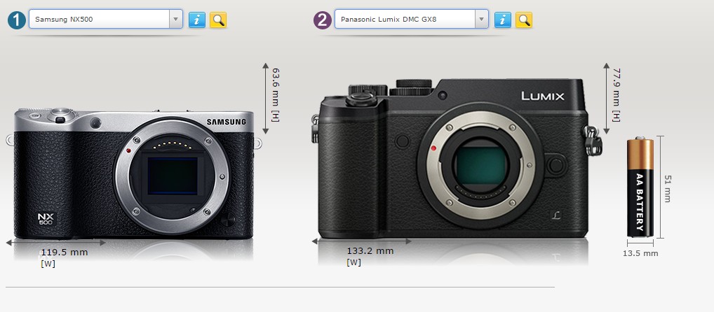Screen dimensions: 714x312
Task: Click the info icon beside Samsung NX500
Action: tap(197, 20)
